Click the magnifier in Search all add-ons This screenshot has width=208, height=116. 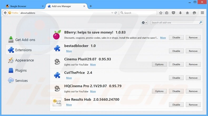(x=201, y=23)
